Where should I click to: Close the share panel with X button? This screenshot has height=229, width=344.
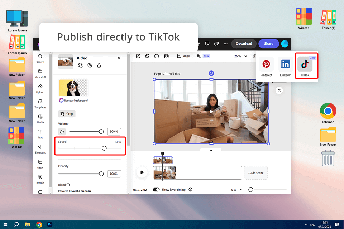(x=279, y=90)
